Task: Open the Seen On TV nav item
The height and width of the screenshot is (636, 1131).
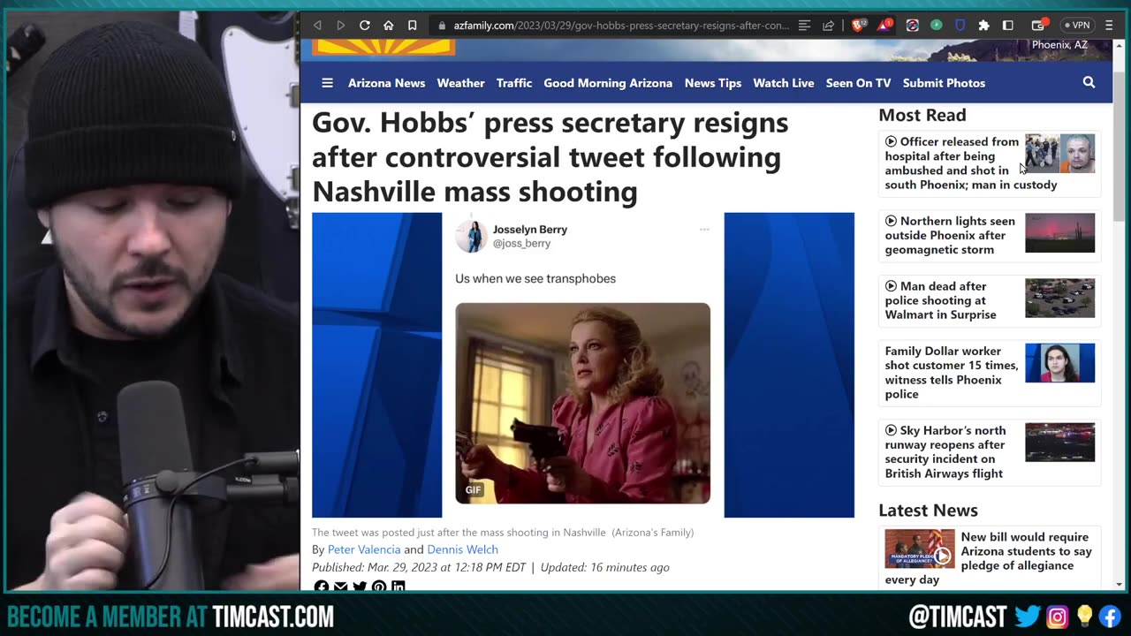Action: coord(858,83)
